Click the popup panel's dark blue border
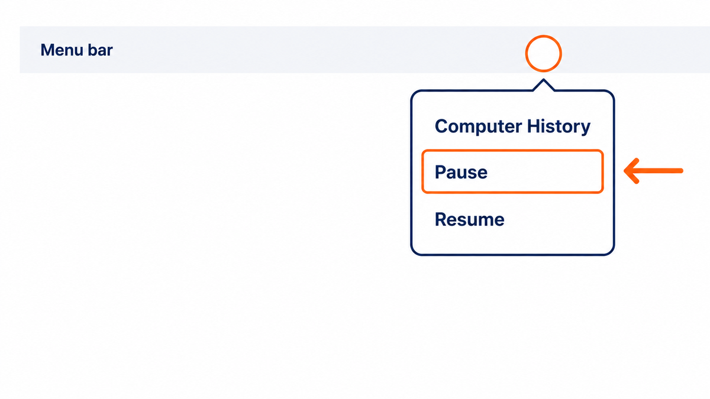The image size is (710, 399). point(411,173)
